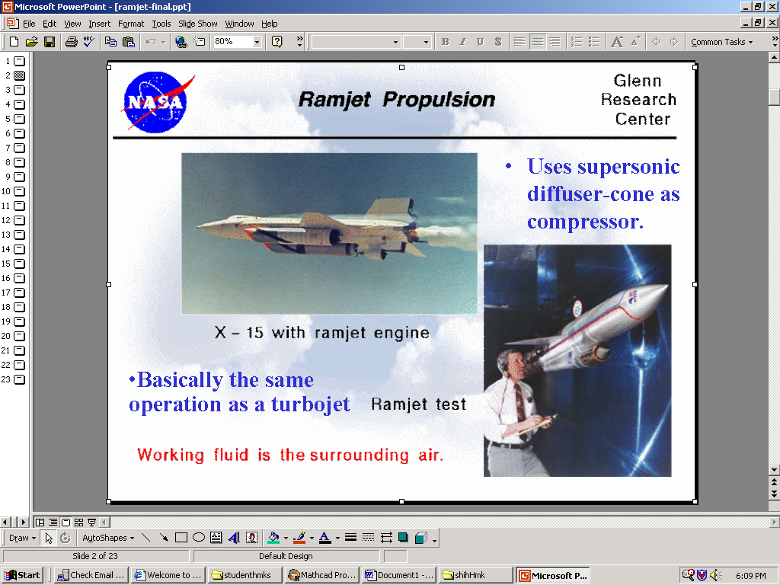Apply numbered list formatting
This screenshot has height=585, width=780.
(x=577, y=42)
